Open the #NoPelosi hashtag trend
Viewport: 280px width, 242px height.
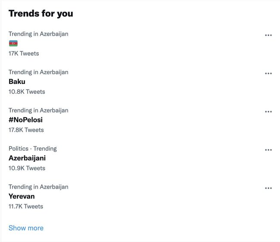click(25, 120)
